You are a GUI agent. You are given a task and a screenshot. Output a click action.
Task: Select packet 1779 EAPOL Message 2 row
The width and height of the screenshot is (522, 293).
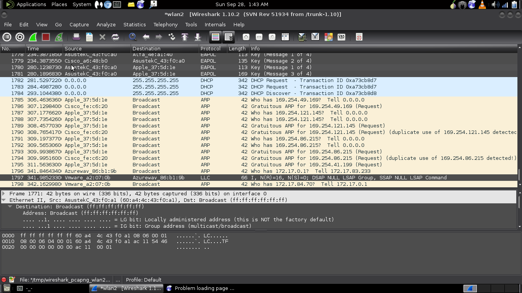(x=259, y=61)
